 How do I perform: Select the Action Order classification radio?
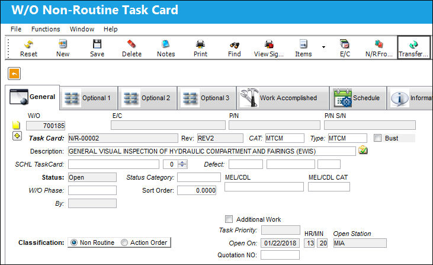pyautogui.click(x=124, y=242)
